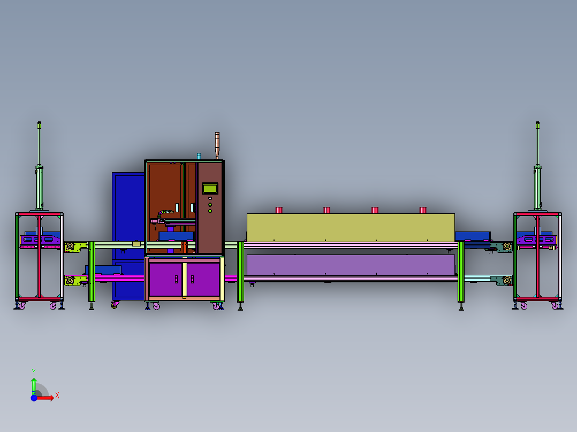Pick the upper-left yellow-green conveyor motor bracket
Viewport: 577px width, 432px height.
click(75, 246)
